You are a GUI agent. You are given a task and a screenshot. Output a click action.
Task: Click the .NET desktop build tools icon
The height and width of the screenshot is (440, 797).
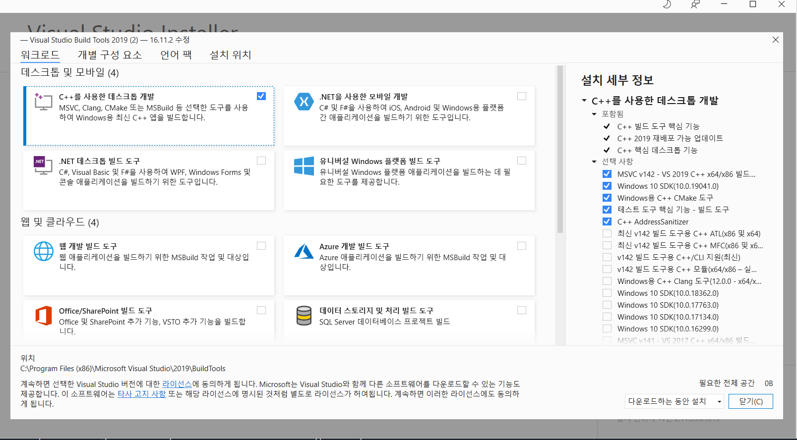pos(43,165)
